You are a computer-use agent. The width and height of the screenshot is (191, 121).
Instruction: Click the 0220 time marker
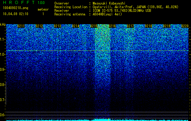coord(185,26)
